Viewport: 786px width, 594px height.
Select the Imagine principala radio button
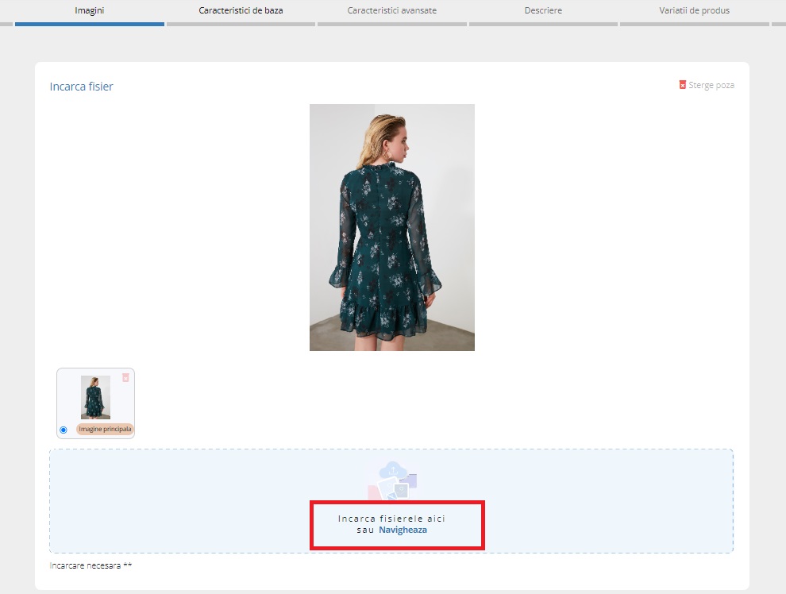(64, 430)
